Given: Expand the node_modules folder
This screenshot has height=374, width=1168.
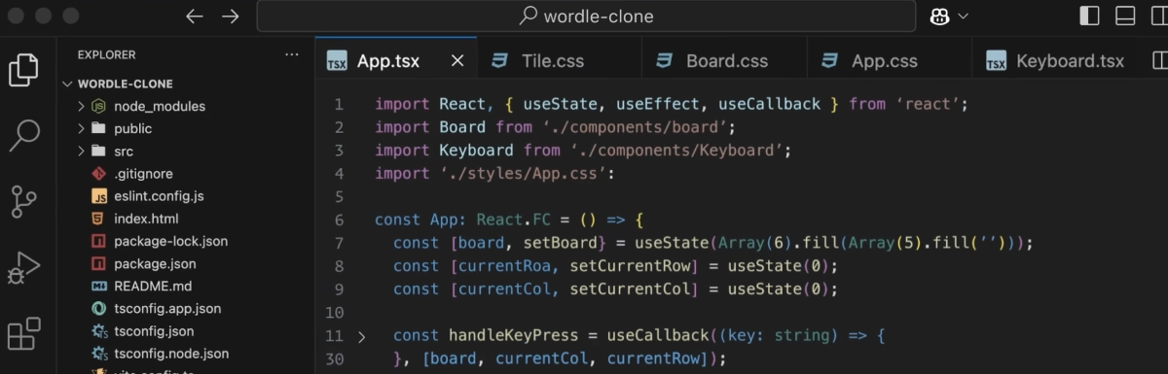Looking at the screenshot, I should coord(160,106).
